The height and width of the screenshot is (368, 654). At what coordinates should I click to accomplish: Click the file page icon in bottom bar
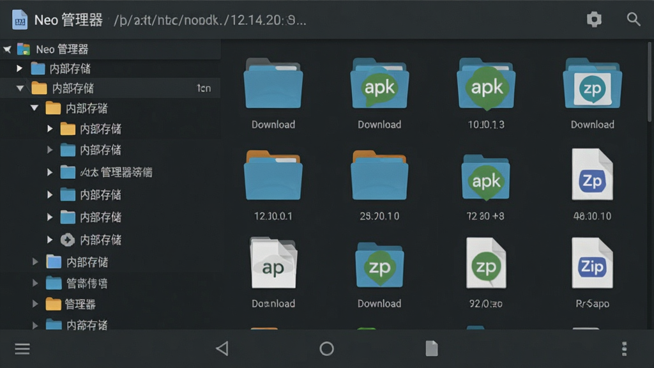[432, 348]
